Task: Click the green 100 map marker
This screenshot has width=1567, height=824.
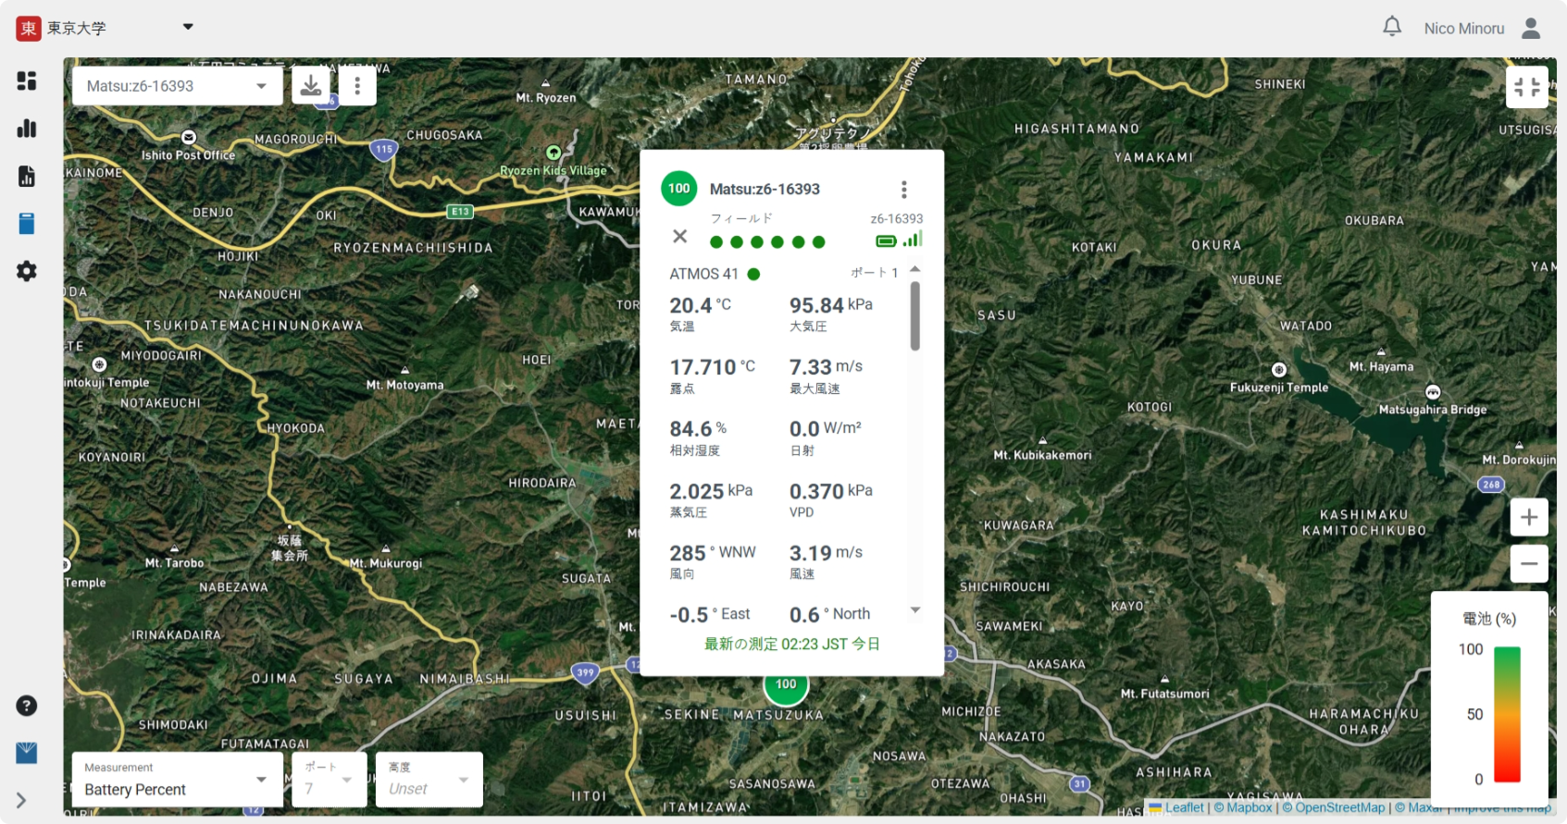Action: 786,687
